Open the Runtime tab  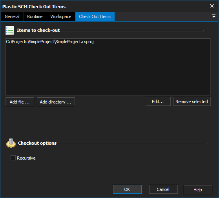[35, 16]
